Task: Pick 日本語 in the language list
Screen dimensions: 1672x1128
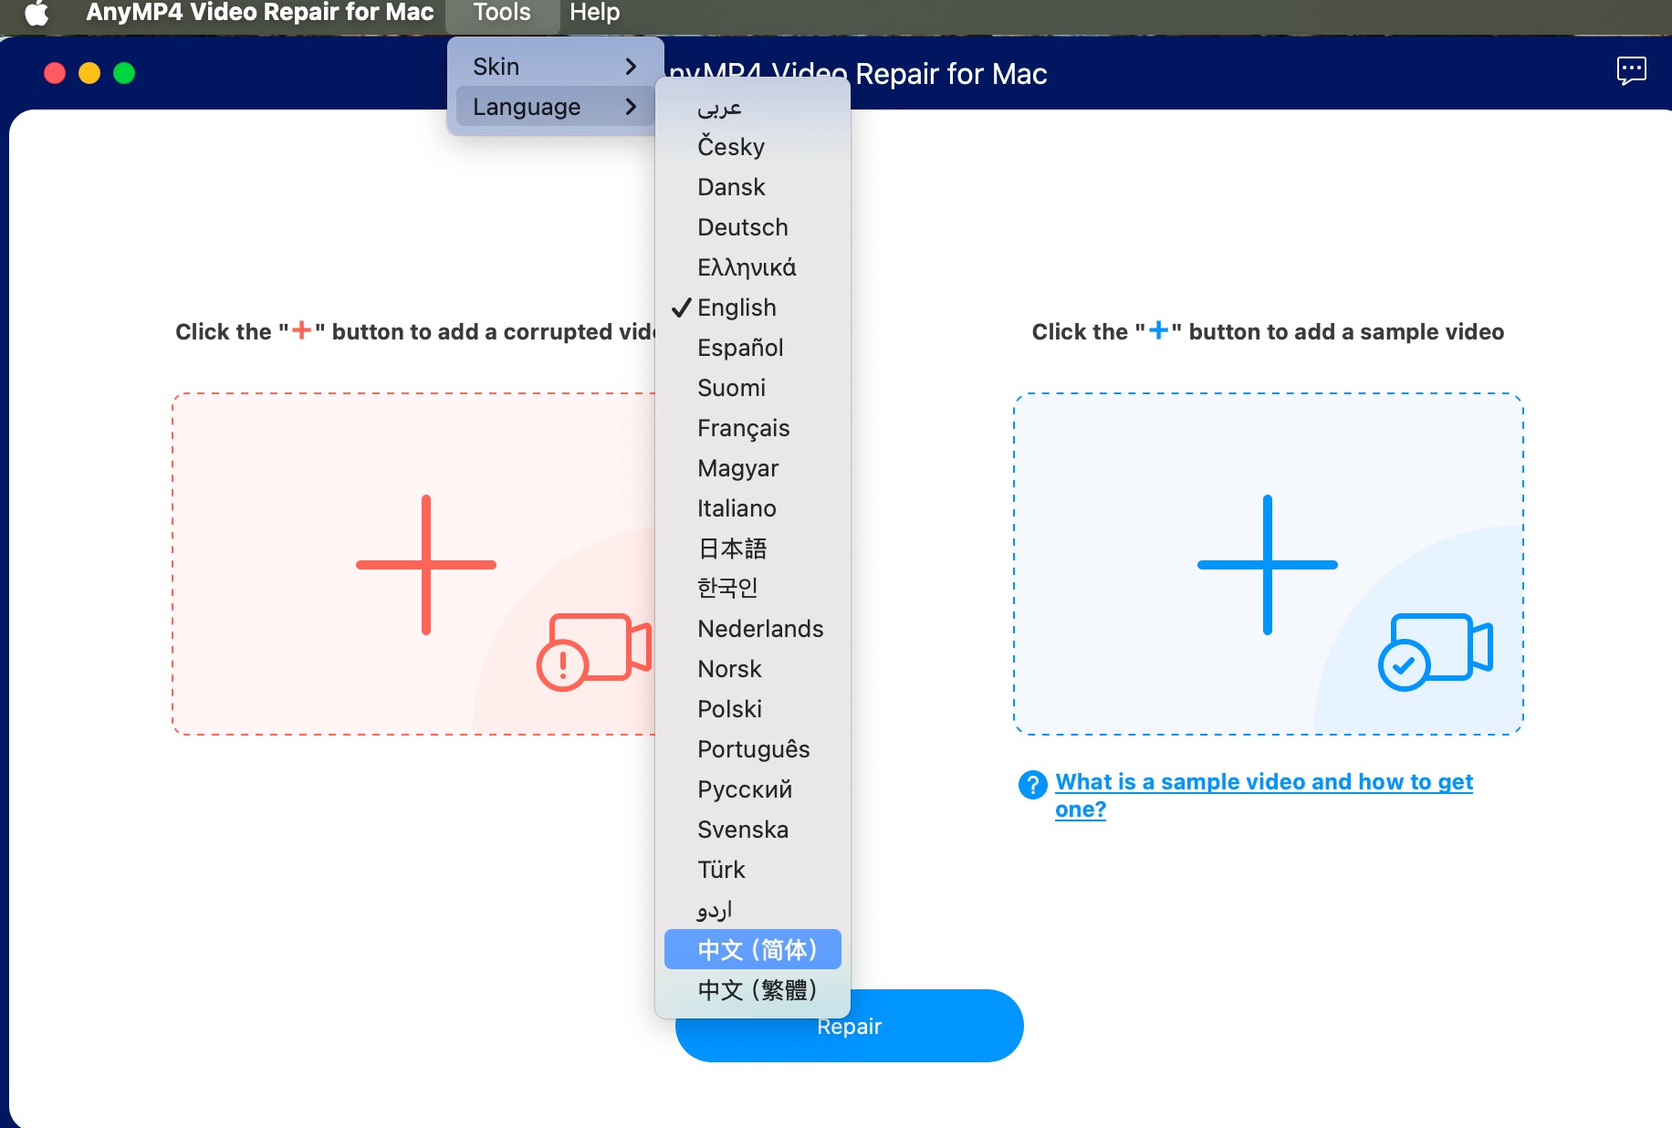Action: click(732, 548)
